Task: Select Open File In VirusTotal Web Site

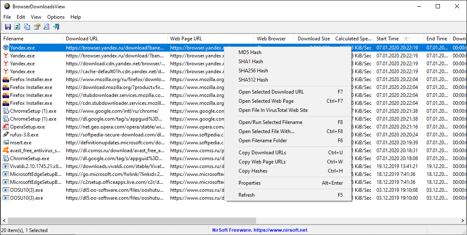Action: pos(288,110)
